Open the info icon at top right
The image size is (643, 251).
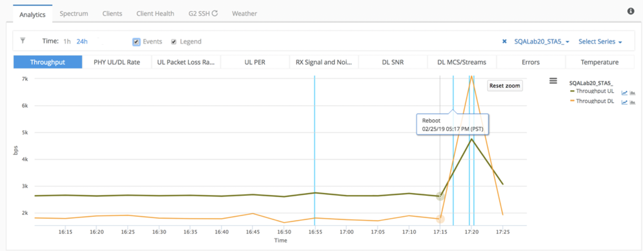coord(630,12)
